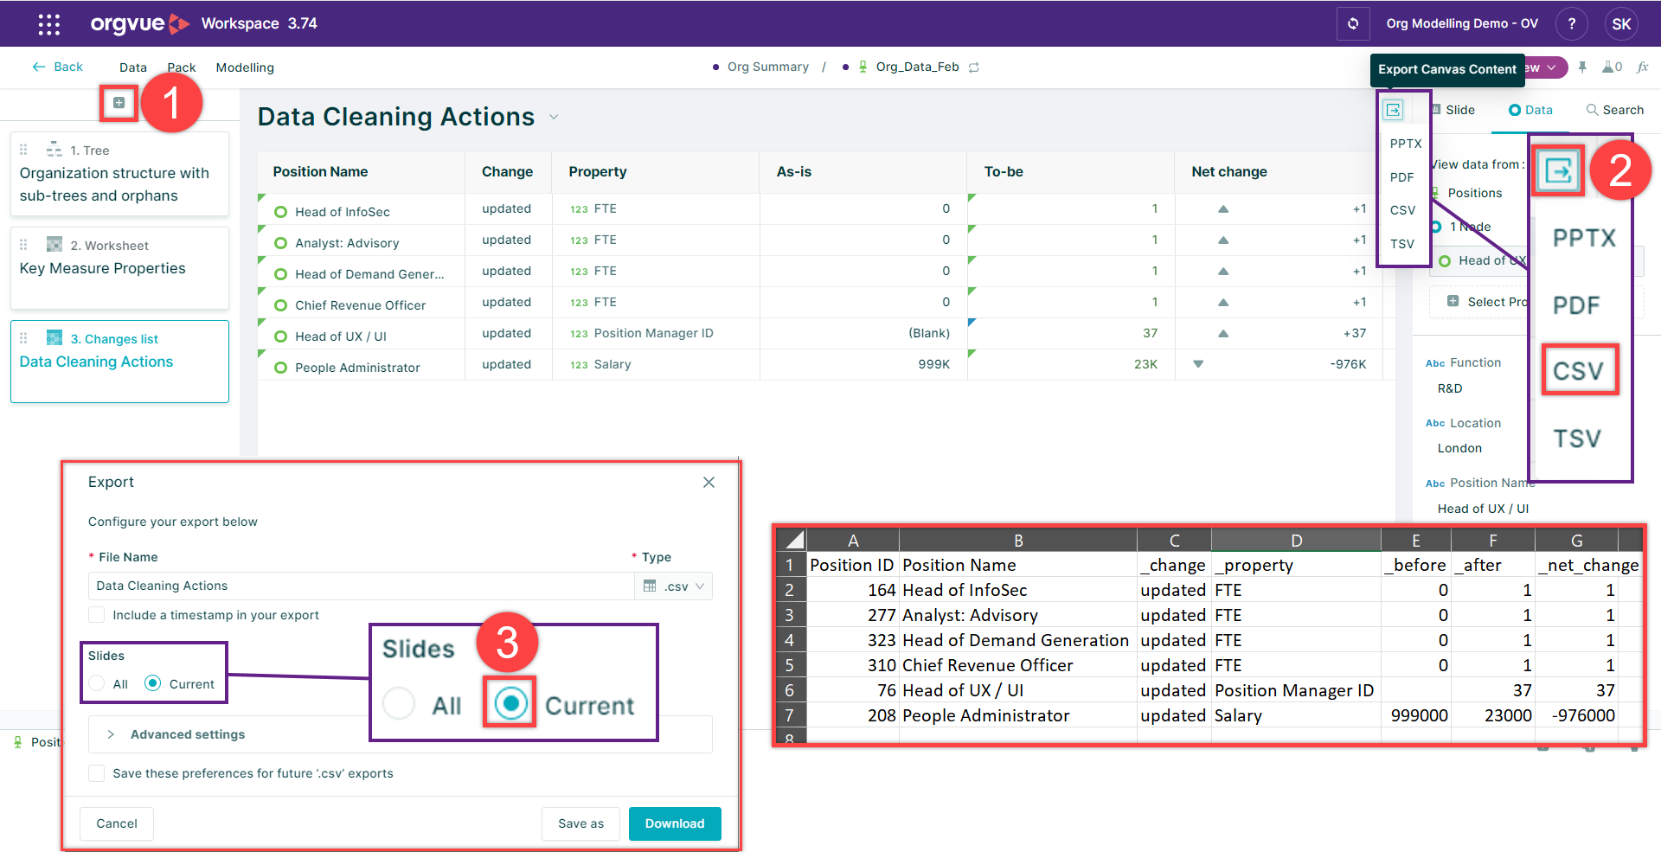Viewport: 1661px width, 852px height.
Task: Open the .csv Type dropdown
Action: [674, 586]
